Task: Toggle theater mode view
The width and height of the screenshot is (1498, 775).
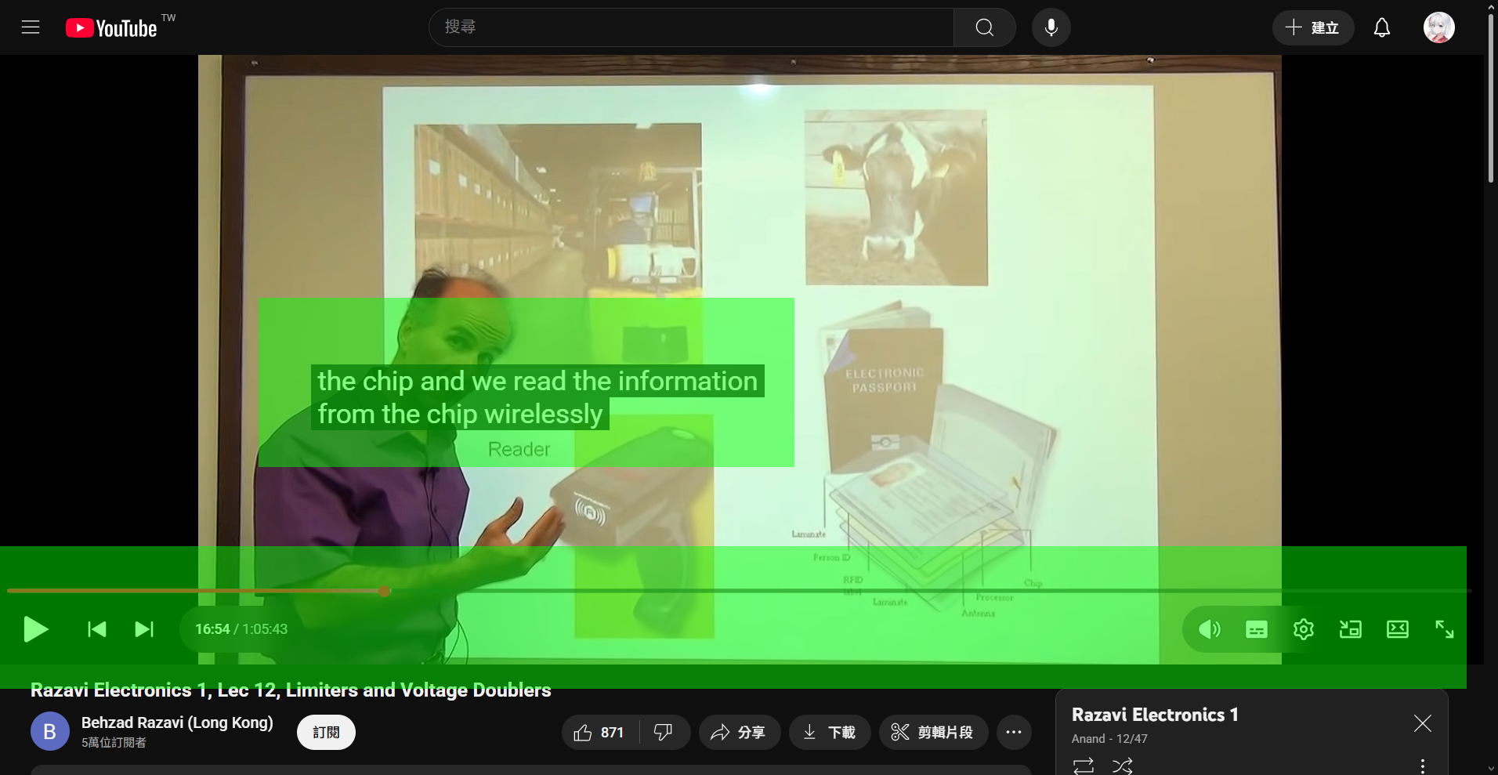Action: pyautogui.click(x=1398, y=629)
